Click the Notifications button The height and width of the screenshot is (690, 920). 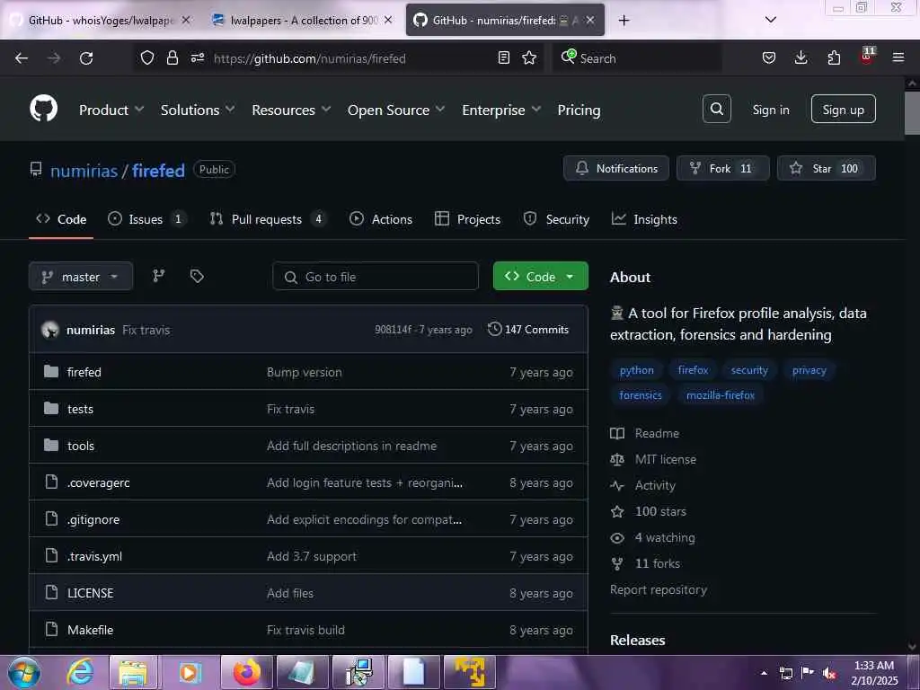(x=615, y=168)
